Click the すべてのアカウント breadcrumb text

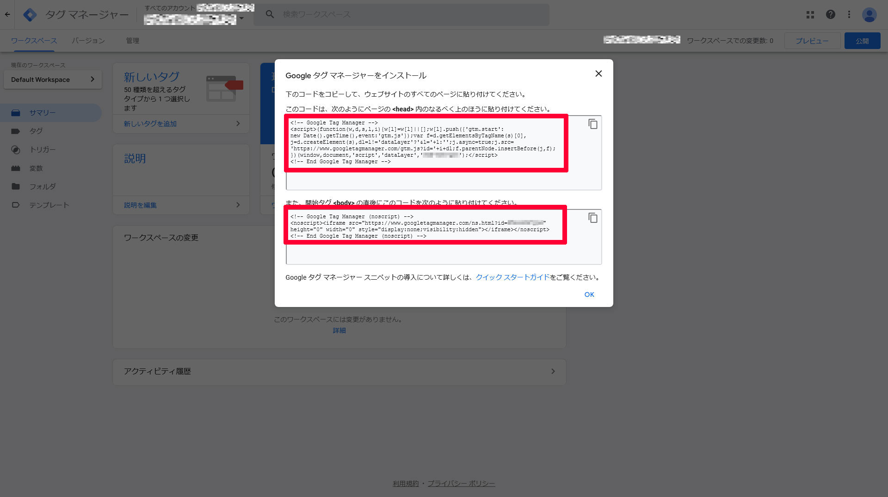pos(170,8)
